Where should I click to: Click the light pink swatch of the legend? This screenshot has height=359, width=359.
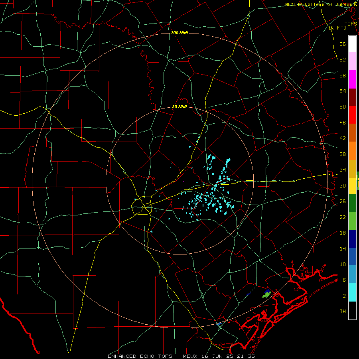click(x=352, y=61)
